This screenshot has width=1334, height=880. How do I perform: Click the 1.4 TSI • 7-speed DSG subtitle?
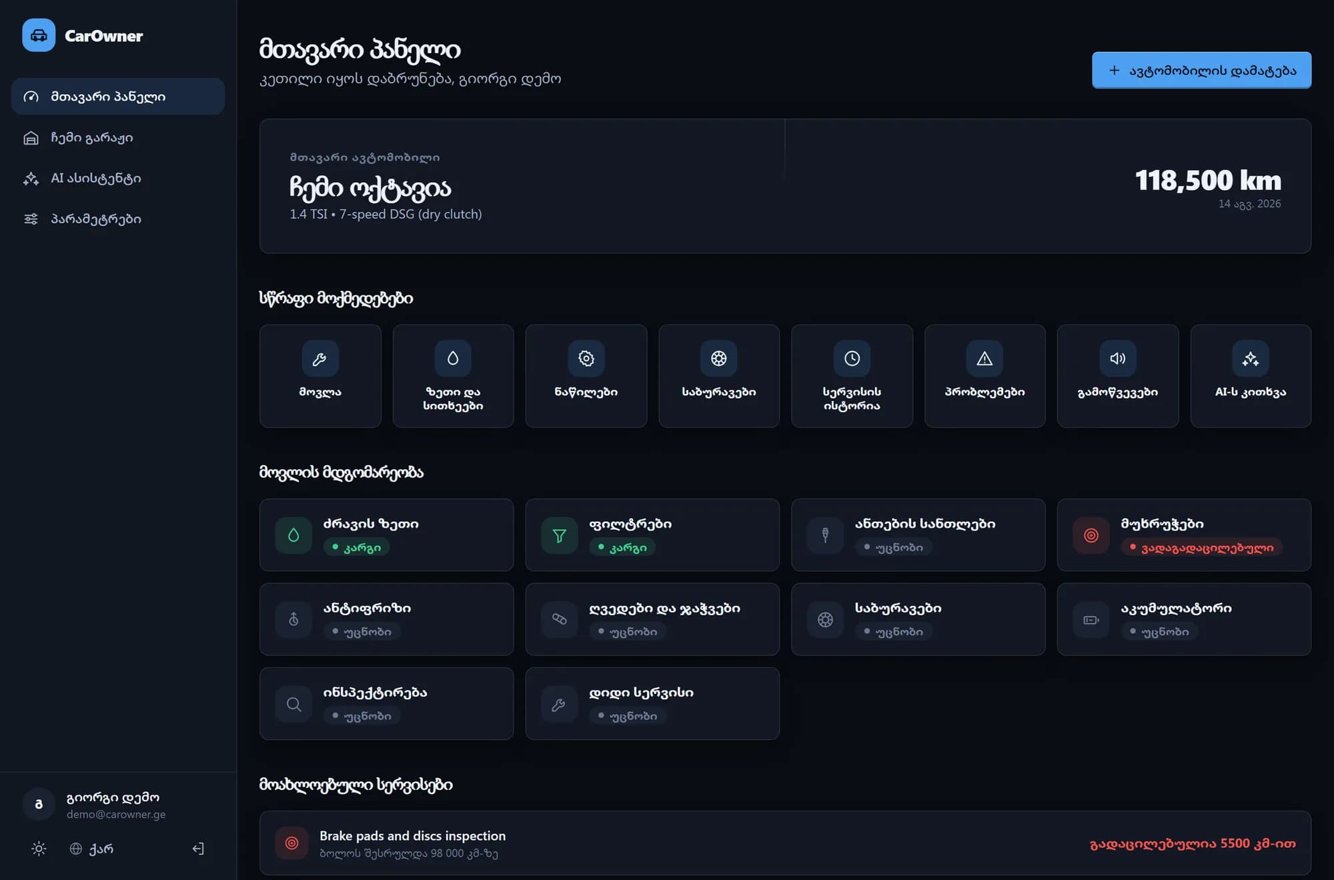pyautogui.click(x=386, y=214)
